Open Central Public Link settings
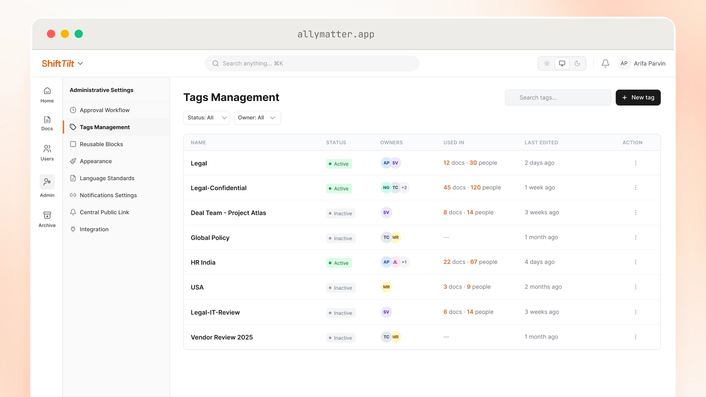 (116, 212)
